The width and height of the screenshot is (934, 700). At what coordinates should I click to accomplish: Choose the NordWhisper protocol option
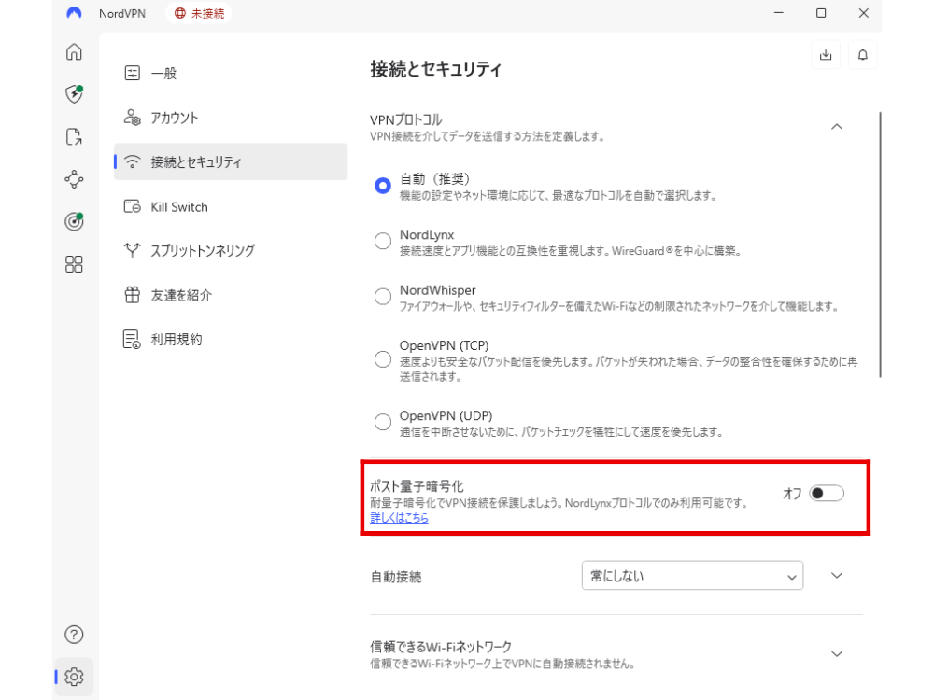(382, 297)
